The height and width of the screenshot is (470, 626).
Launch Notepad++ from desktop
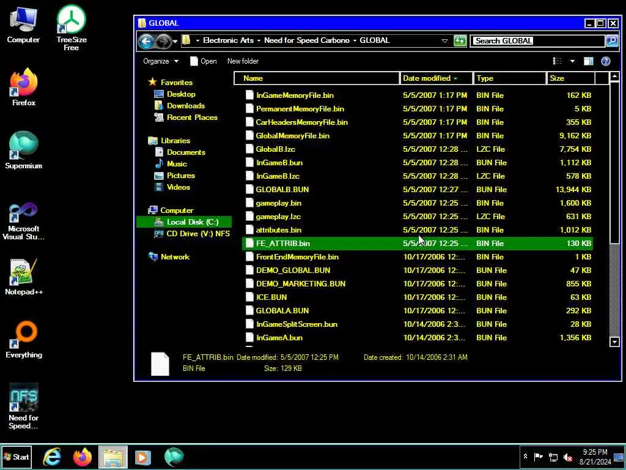pyautogui.click(x=23, y=277)
